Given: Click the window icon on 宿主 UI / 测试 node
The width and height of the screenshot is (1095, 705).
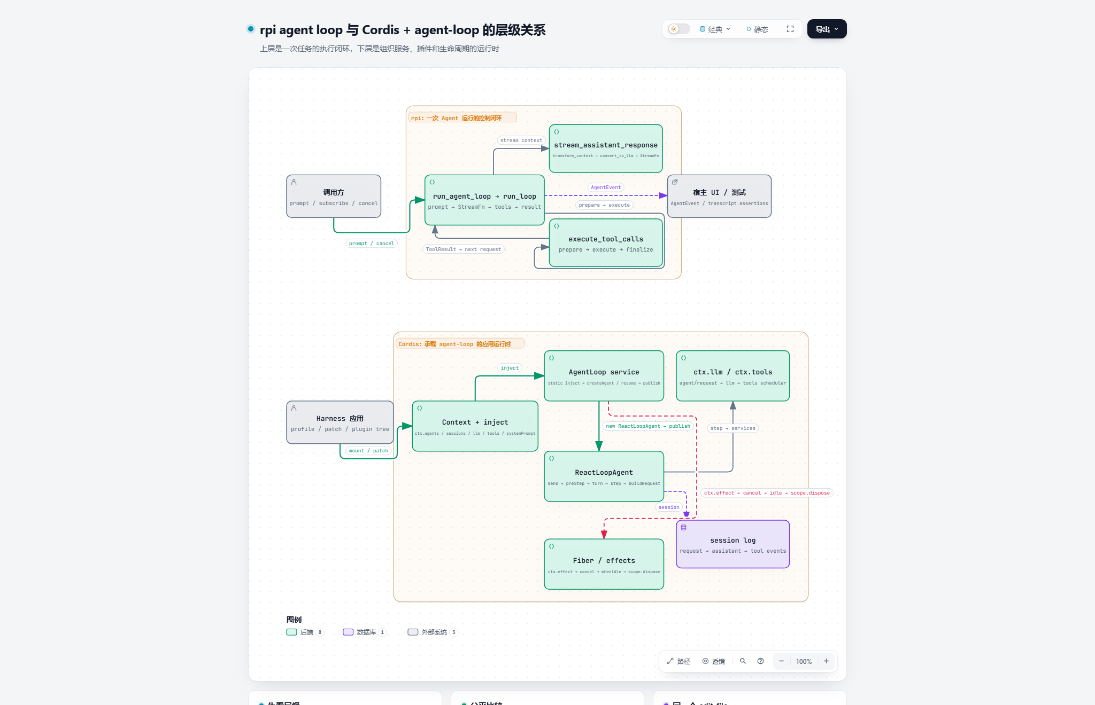Looking at the screenshot, I should tap(675, 182).
